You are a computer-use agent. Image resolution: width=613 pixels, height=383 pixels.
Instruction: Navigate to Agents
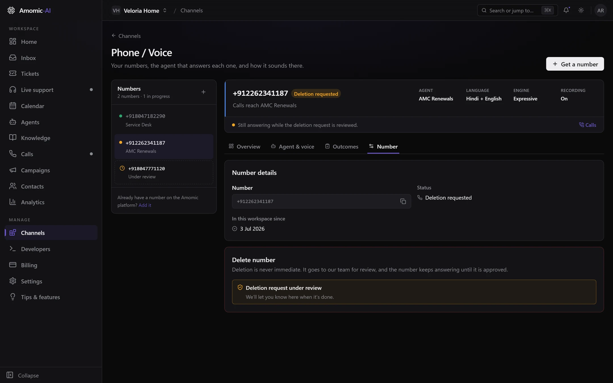coord(51,122)
